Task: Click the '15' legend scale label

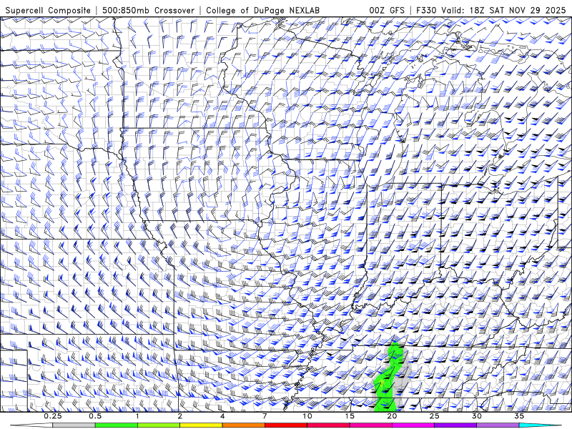Action: pos(350,416)
